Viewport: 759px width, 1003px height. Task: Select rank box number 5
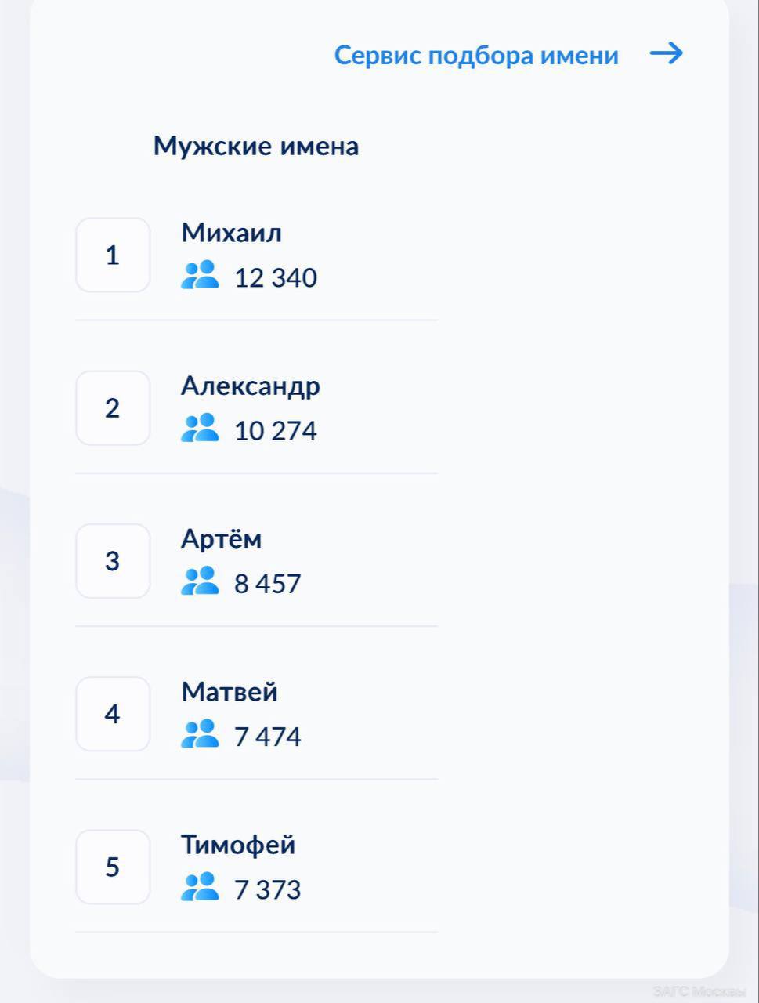pos(113,867)
